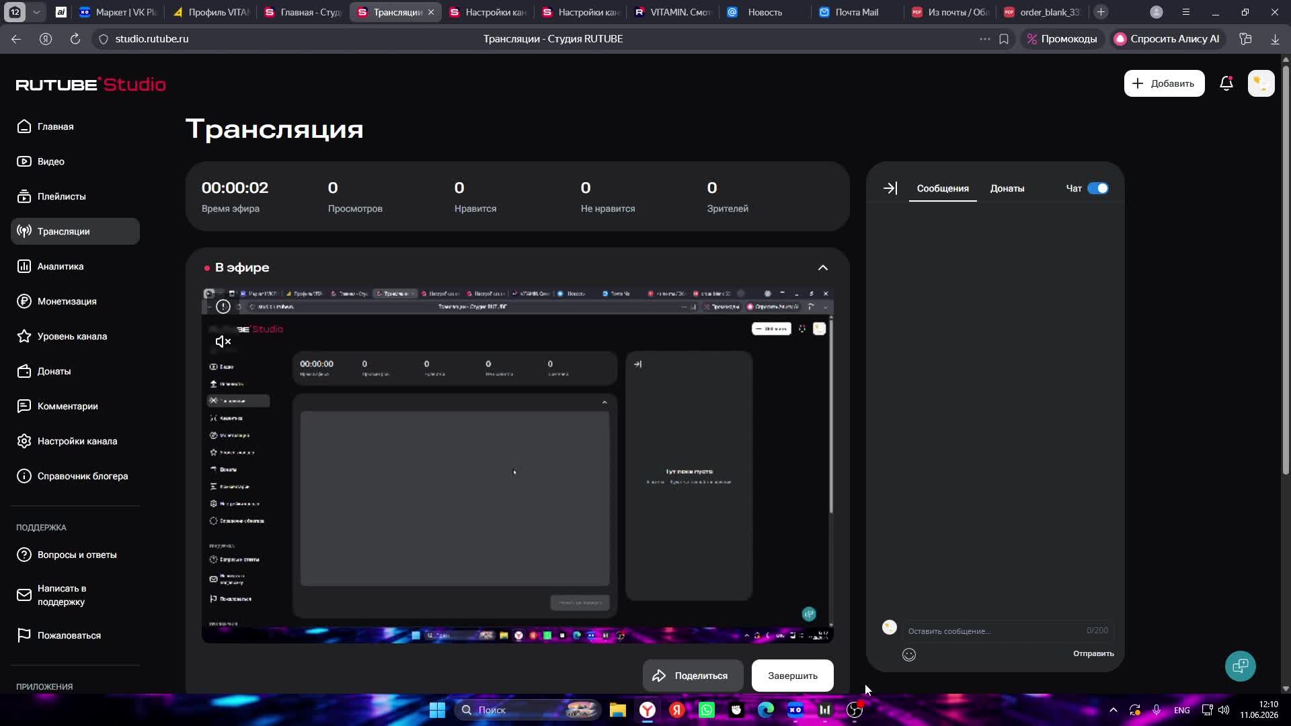This screenshot has height=726, width=1291.
Task: Unmute the stream preview speaker icon
Action: click(x=223, y=341)
